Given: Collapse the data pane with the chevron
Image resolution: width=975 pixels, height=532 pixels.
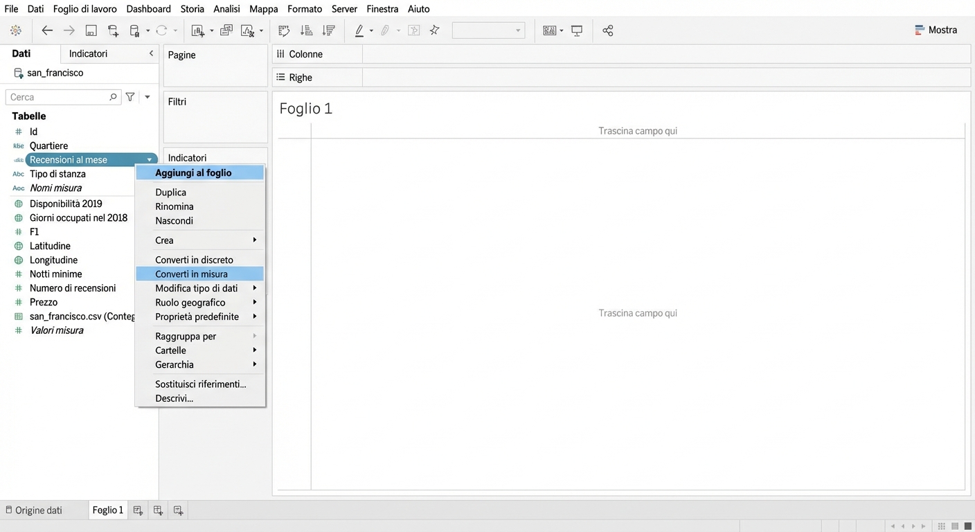Looking at the screenshot, I should click(151, 54).
